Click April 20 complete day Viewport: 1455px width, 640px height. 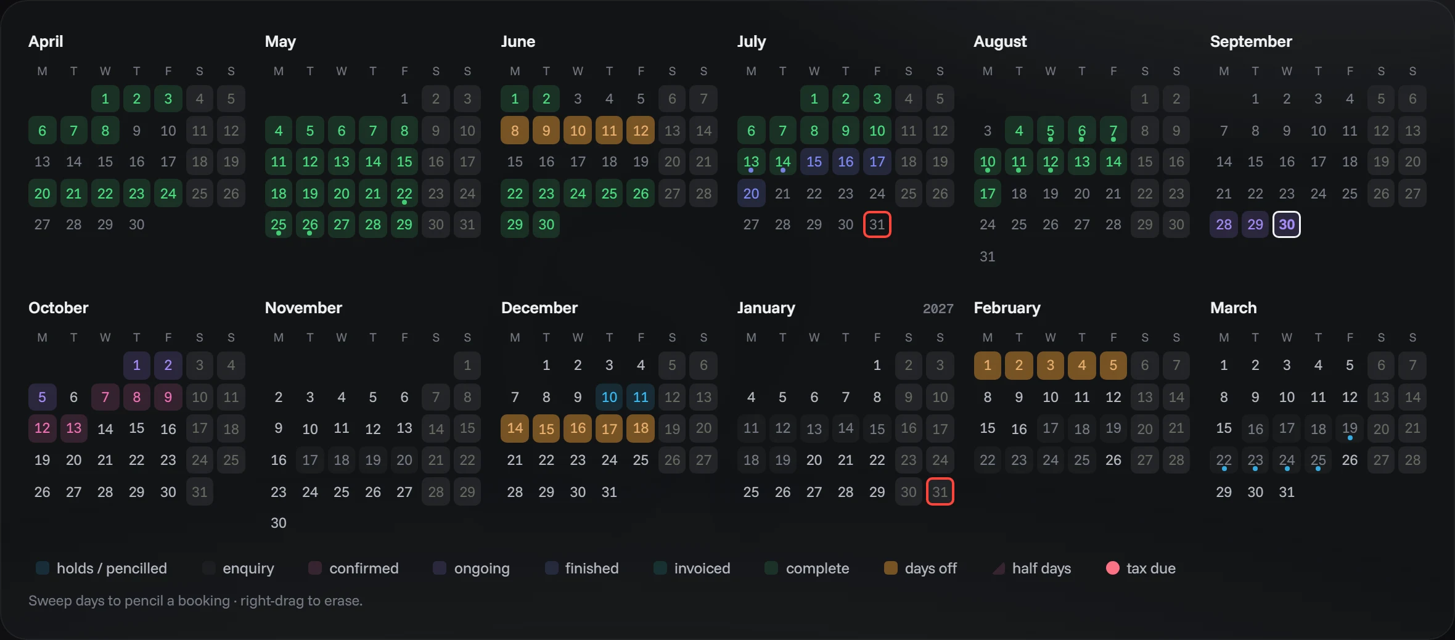pos(43,194)
